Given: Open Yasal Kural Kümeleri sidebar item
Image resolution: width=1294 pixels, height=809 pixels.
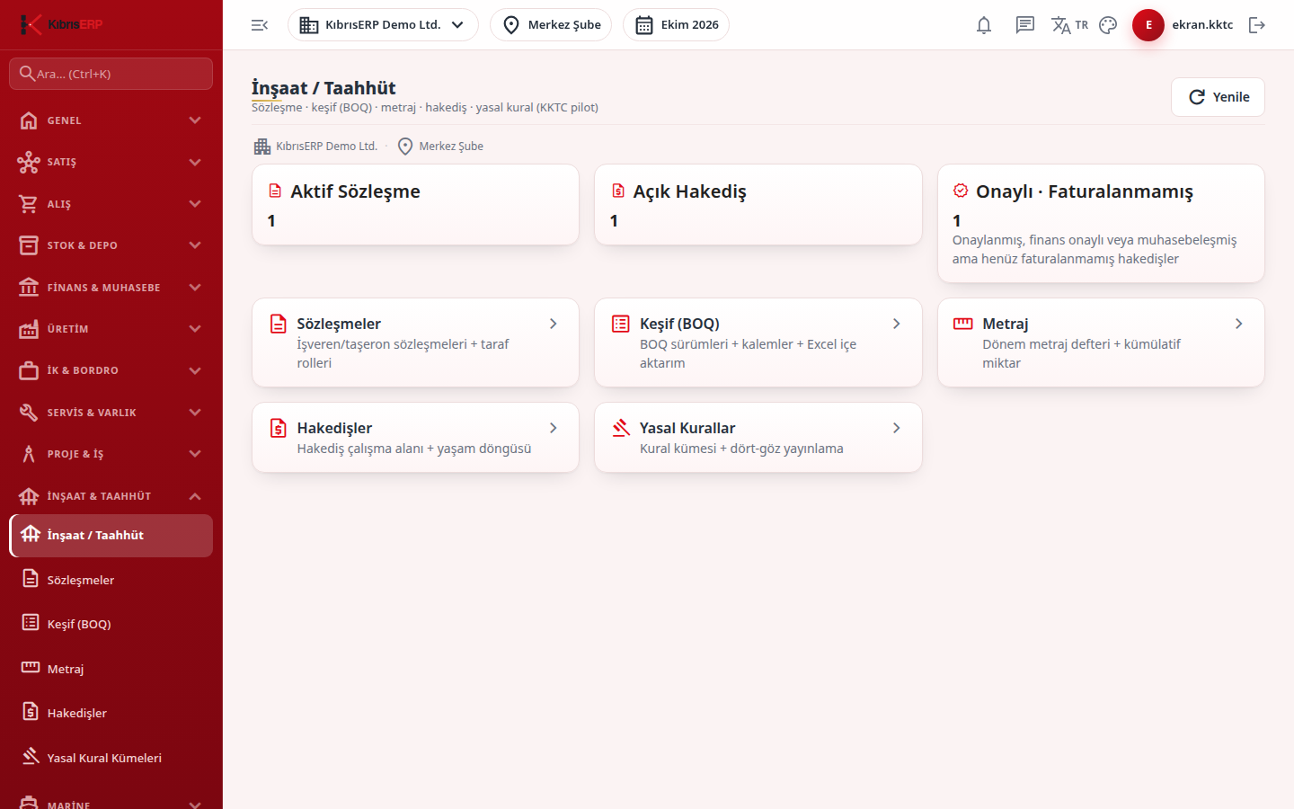Looking at the screenshot, I should coord(111,758).
